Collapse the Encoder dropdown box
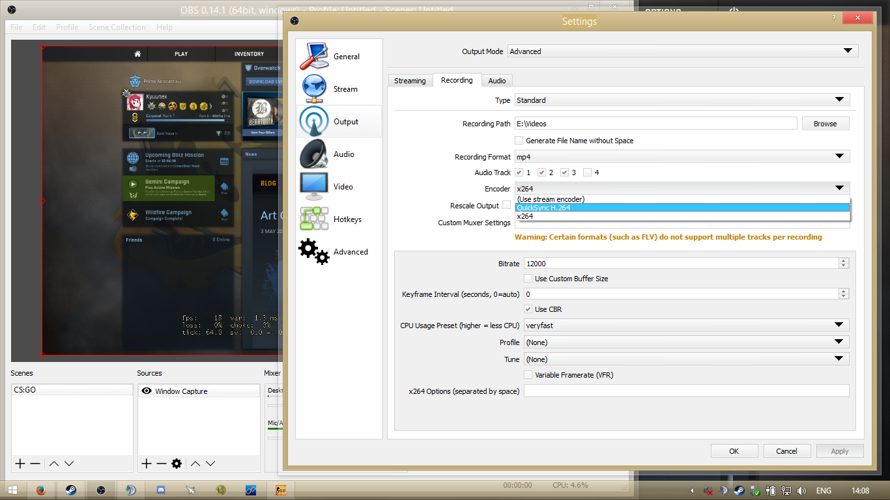This screenshot has height=500, width=890. [682, 189]
